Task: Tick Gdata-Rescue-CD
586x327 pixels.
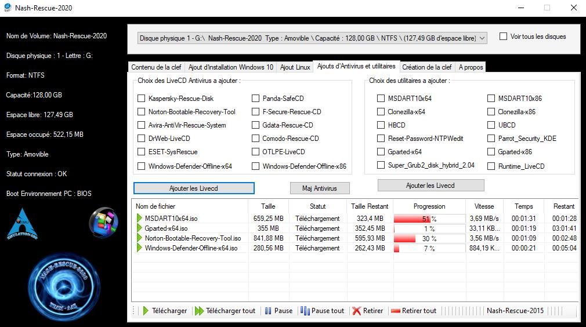Action: click(x=256, y=125)
